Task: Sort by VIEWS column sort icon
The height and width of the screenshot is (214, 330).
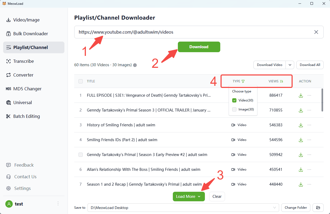Action: [x=281, y=81]
